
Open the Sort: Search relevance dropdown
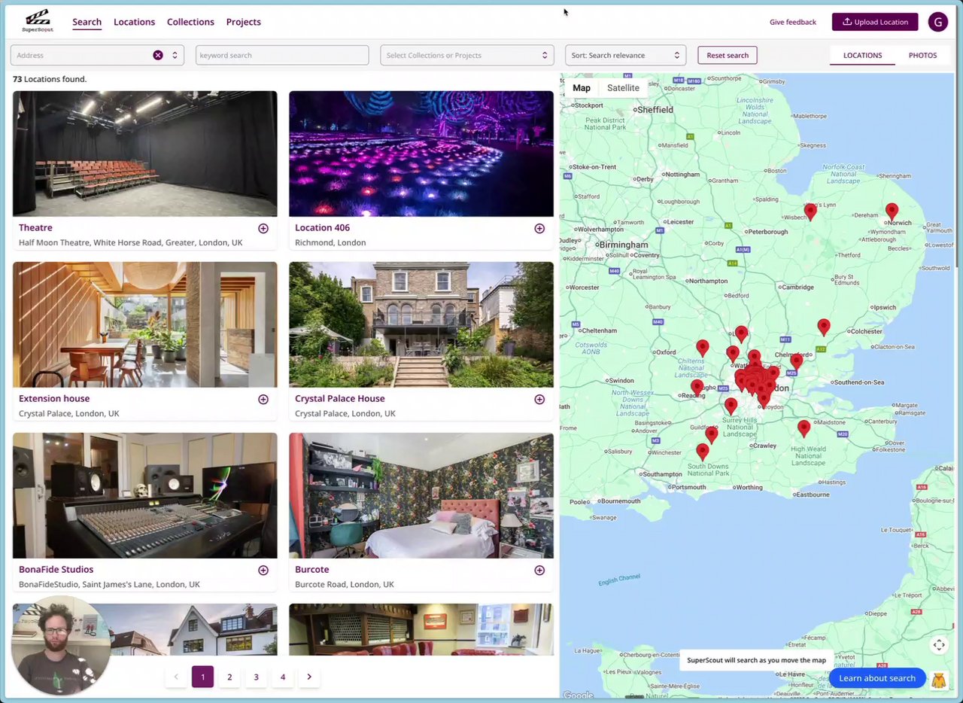pyautogui.click(x=625, y=55)
